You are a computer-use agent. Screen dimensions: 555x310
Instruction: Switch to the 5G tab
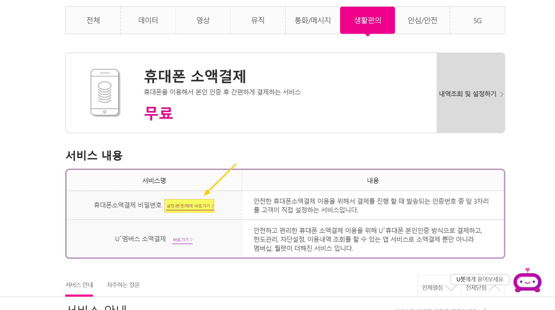click(x=477, y=20)
